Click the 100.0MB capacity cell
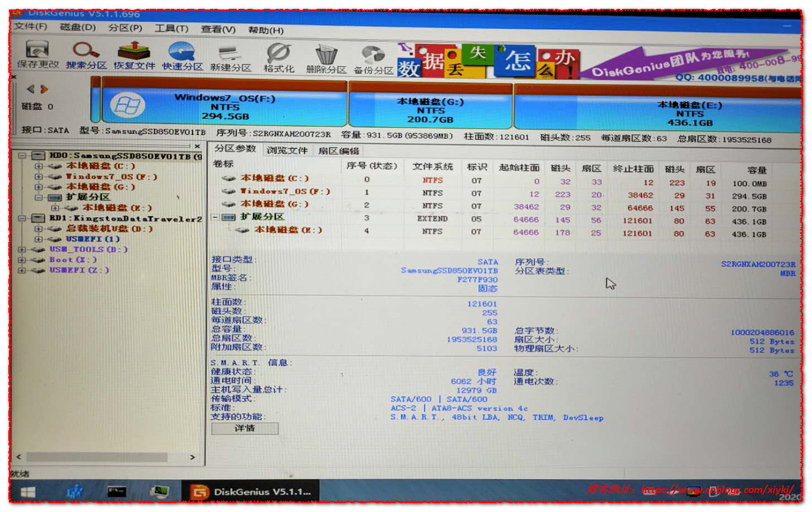 click(749, 184)
